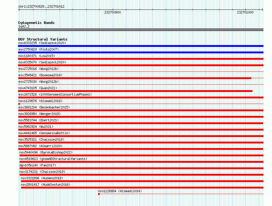Click the left arrow end of ruler
The height and width of the screenshot is (206, 272).
pyautogui.click(x=19, y=10)
